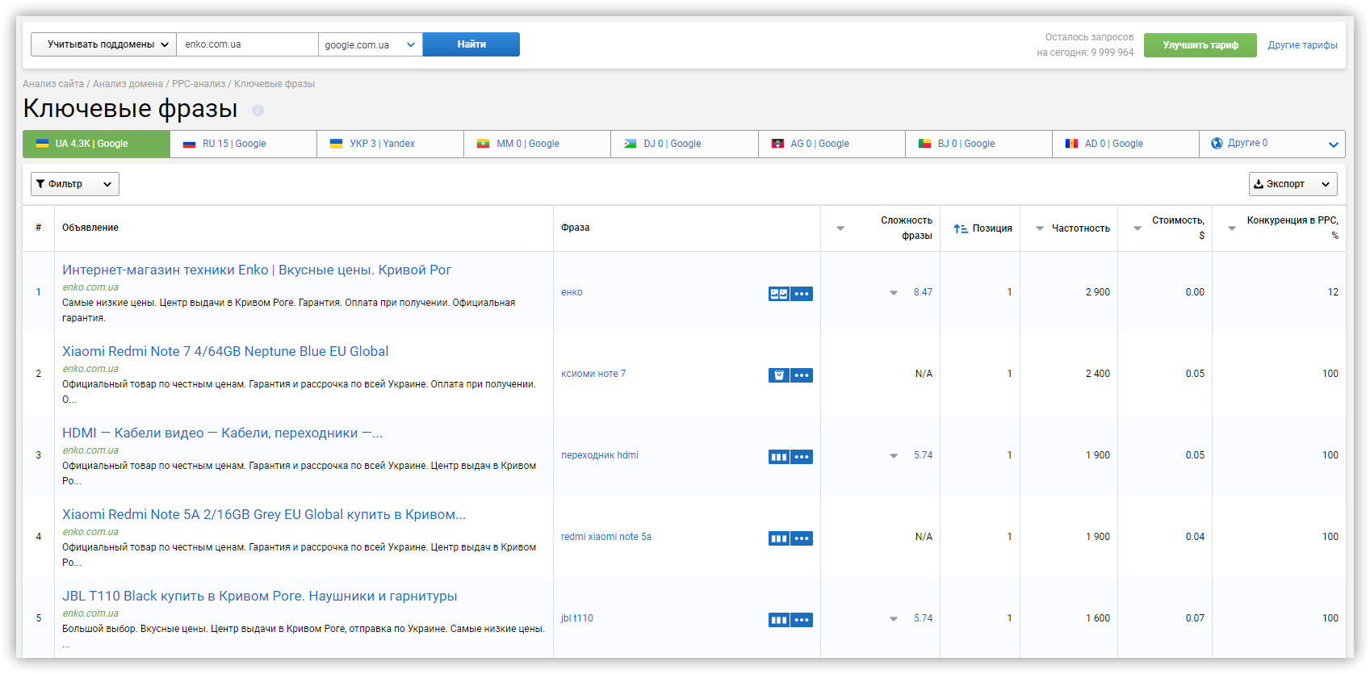Image resolution: width=1370 pixels, height=674 pixels.
Task: Expand the Другие 0 regions dropdown
Action: tap(1272, 144)
